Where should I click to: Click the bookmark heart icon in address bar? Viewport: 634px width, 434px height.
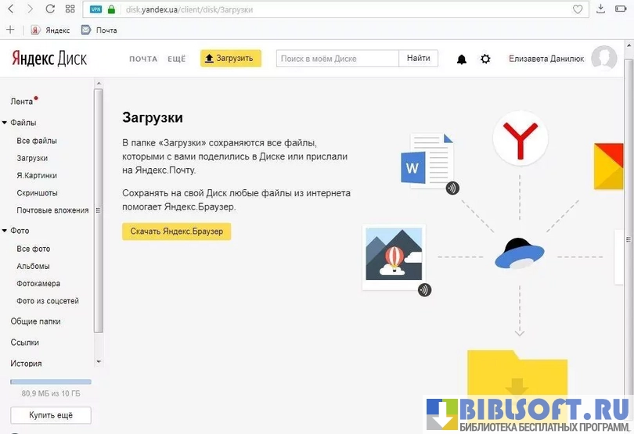[x=578, y=10]
